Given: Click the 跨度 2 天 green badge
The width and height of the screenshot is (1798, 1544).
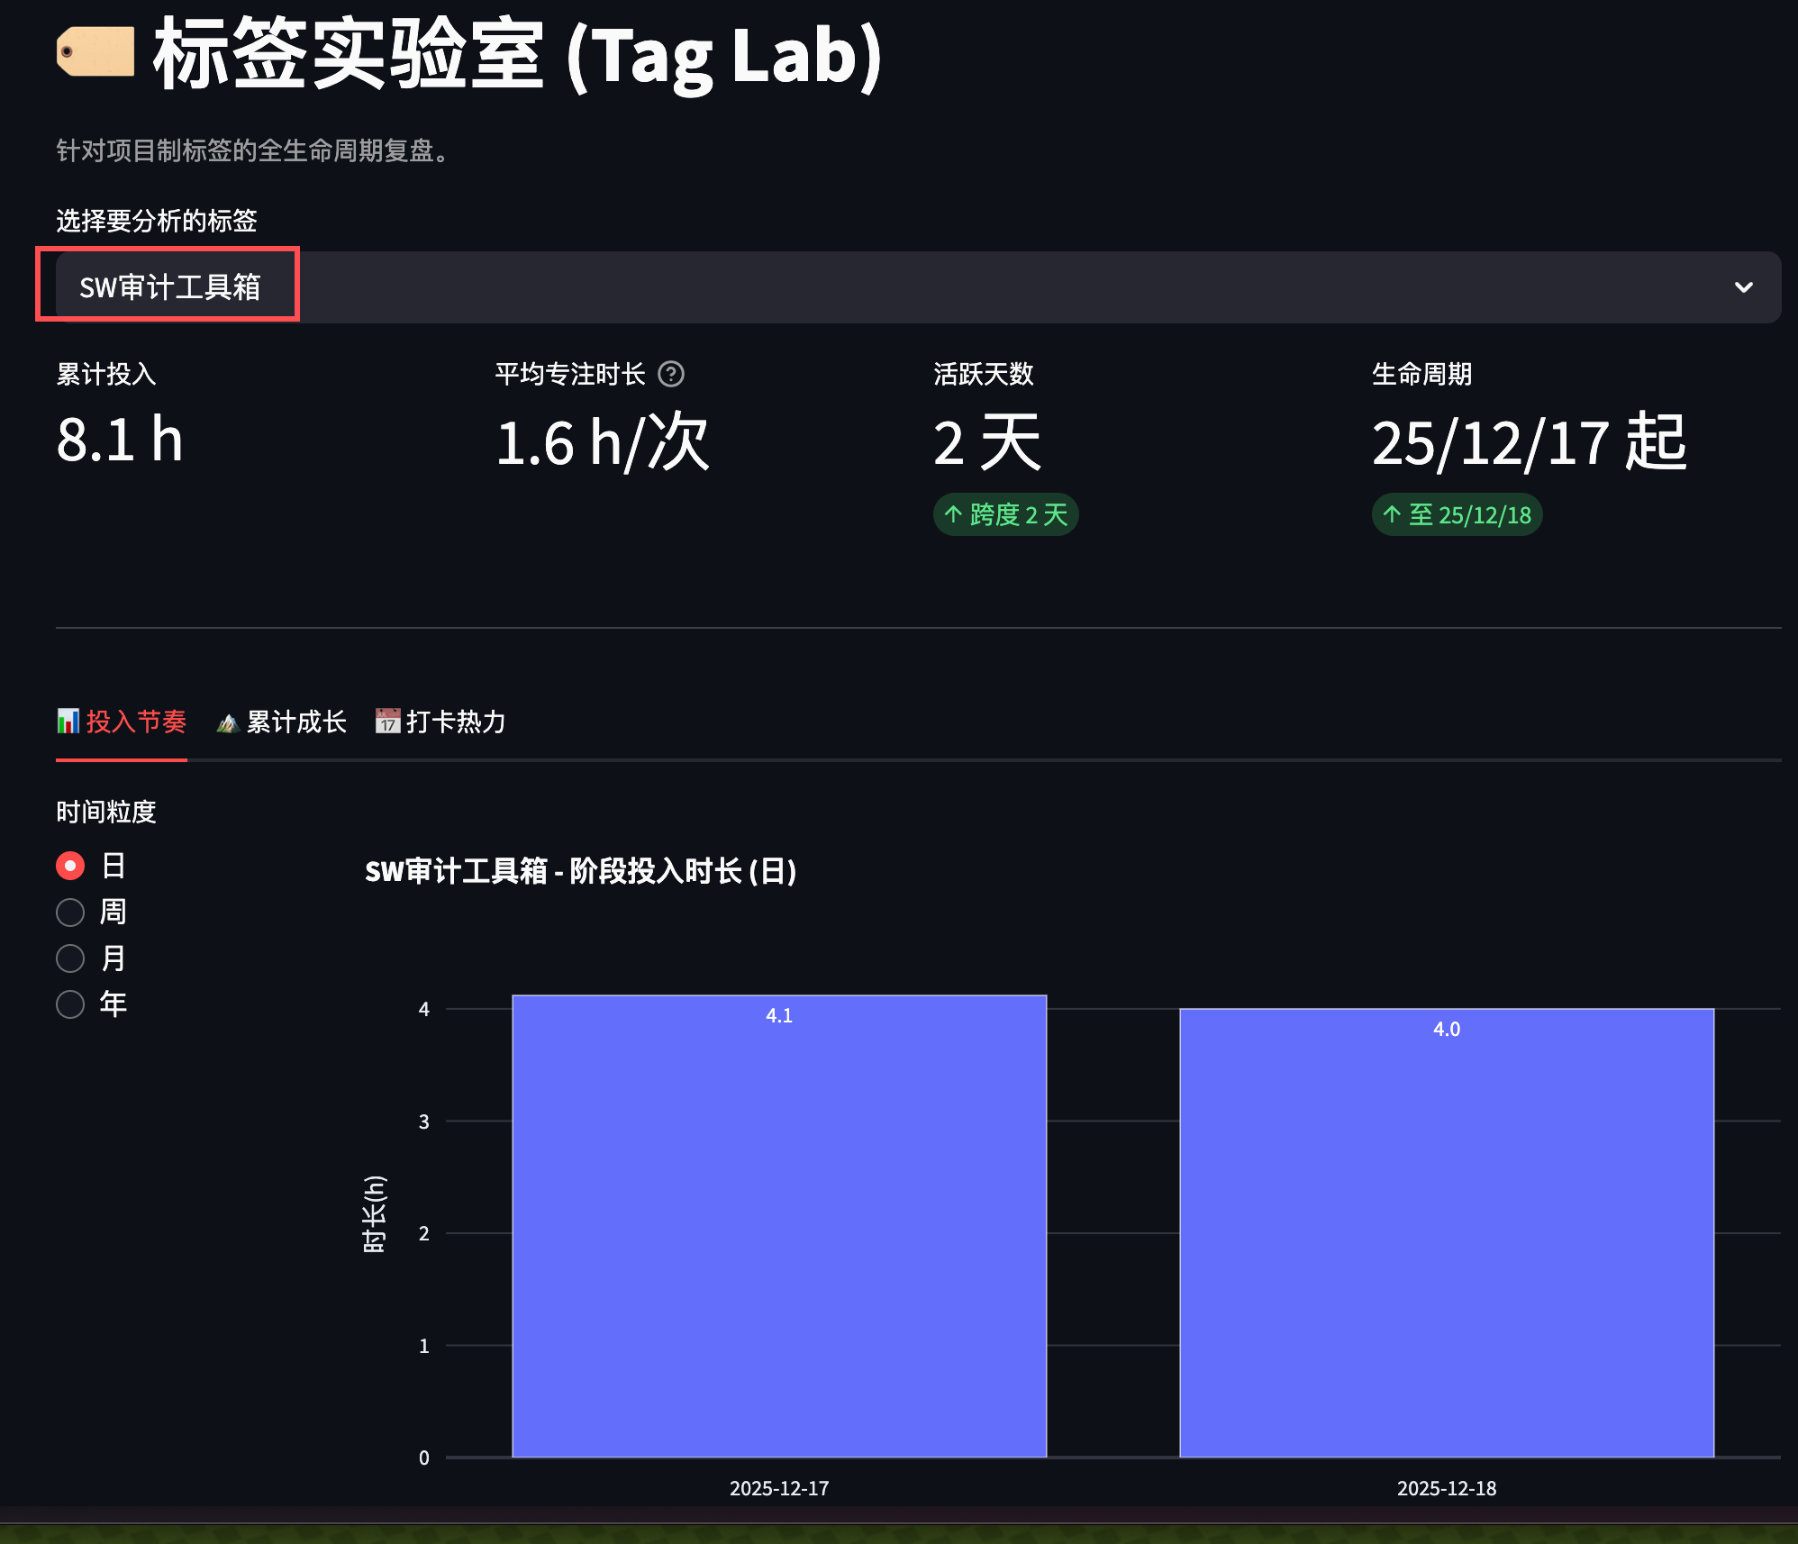Looking at the screenshot, I should 1006,514.
